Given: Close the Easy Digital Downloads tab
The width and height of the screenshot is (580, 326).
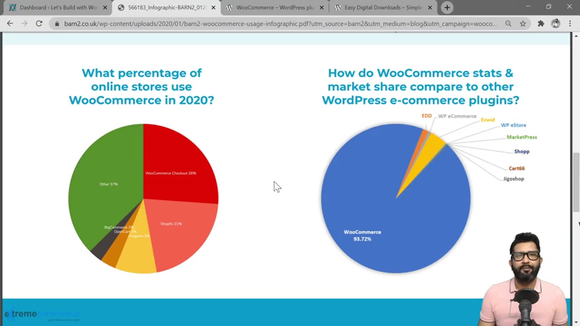Looking at the screenshot, I should (x=430, y=8).
